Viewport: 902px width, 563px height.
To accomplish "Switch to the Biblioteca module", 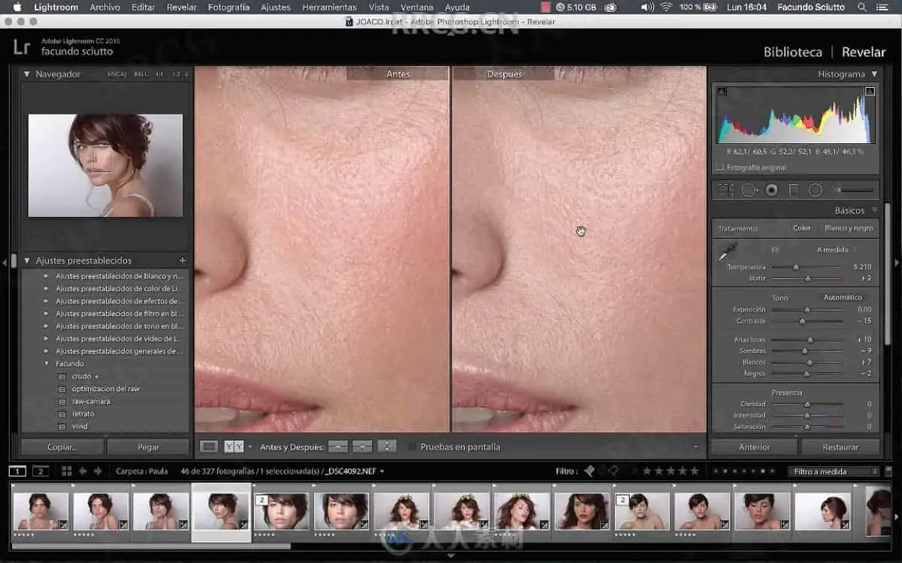I will 792,52.
